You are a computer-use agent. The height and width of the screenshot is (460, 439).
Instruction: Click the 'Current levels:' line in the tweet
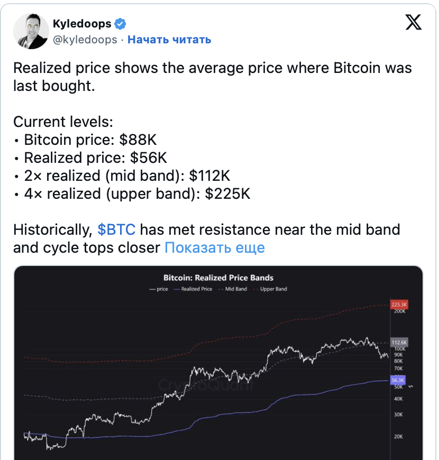click(63, 122)
